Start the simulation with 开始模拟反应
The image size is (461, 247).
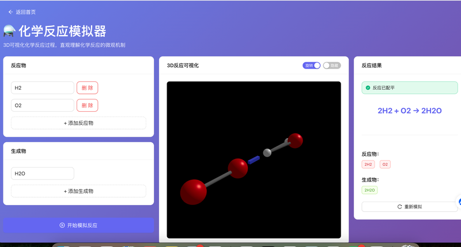78,225
